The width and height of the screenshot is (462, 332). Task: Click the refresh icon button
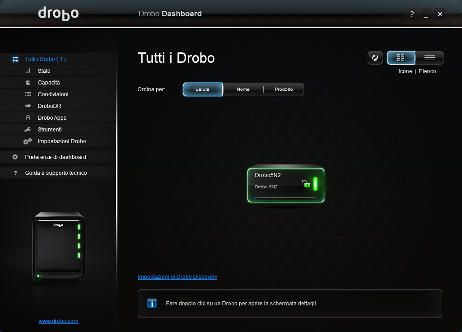(375, 58)
